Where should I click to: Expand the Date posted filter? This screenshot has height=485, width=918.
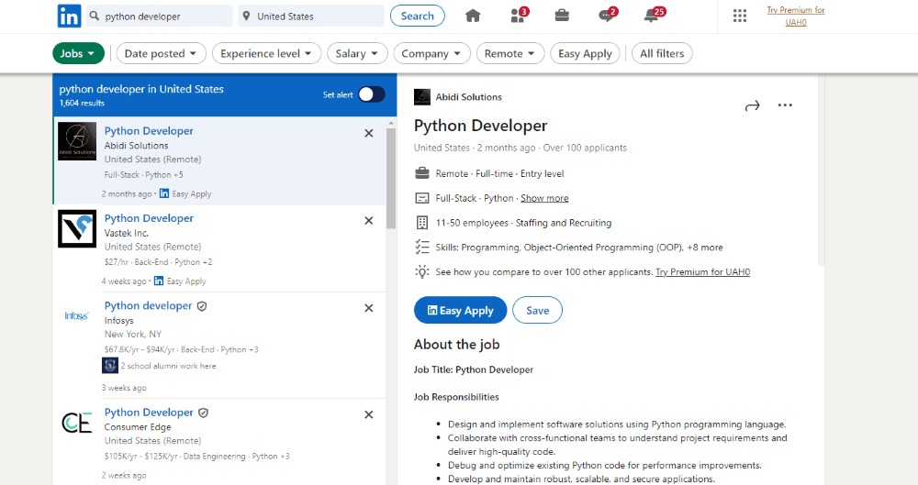pyautogui.click(x=161, y=53)
